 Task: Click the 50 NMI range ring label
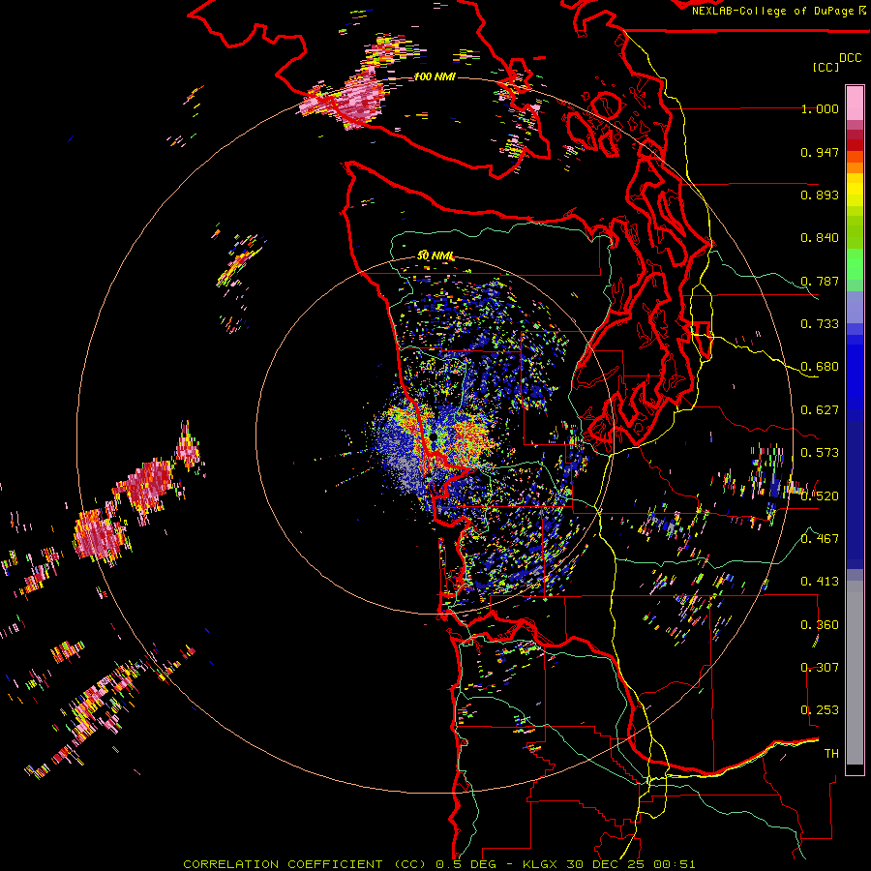435,255
